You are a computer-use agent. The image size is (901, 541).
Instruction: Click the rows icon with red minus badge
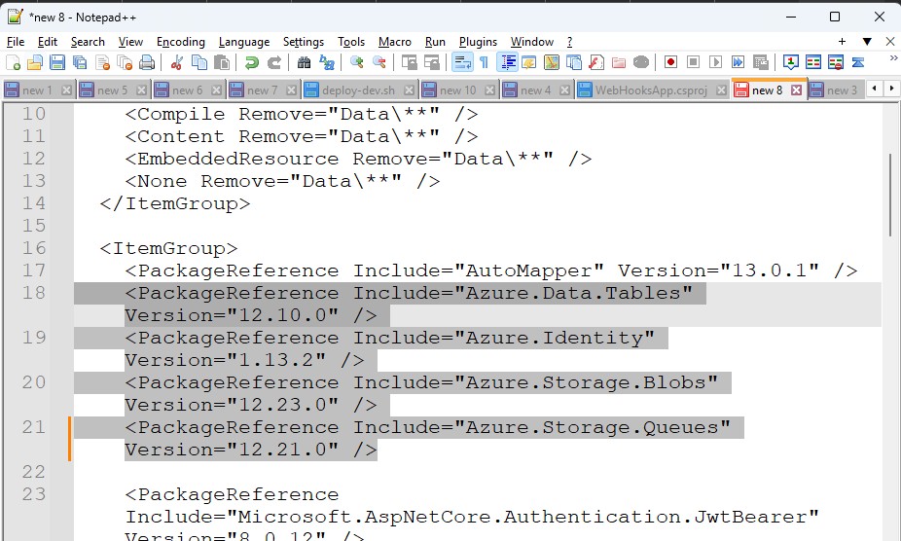(x=836, y=62)
